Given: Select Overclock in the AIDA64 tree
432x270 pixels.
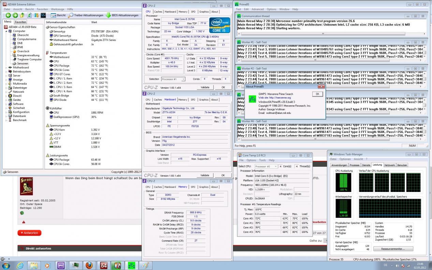Looking at the screenshot, I should (23, 51).
